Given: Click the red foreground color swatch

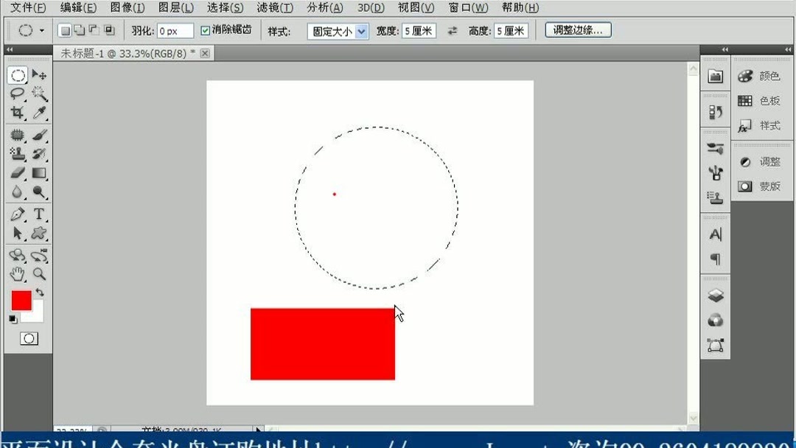Looking at the screenshot, I should 20,299.
